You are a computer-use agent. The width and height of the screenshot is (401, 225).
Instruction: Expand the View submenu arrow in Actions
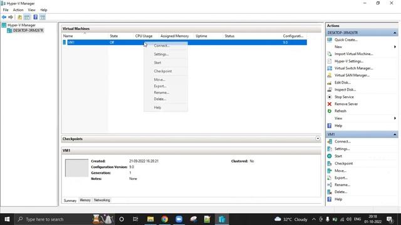pos(395,118)
